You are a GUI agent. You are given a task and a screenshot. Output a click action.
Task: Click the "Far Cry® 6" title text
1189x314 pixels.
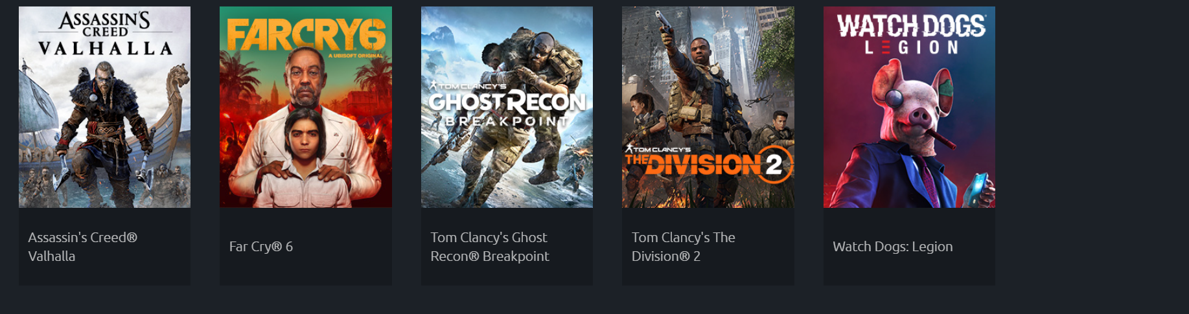261,247
